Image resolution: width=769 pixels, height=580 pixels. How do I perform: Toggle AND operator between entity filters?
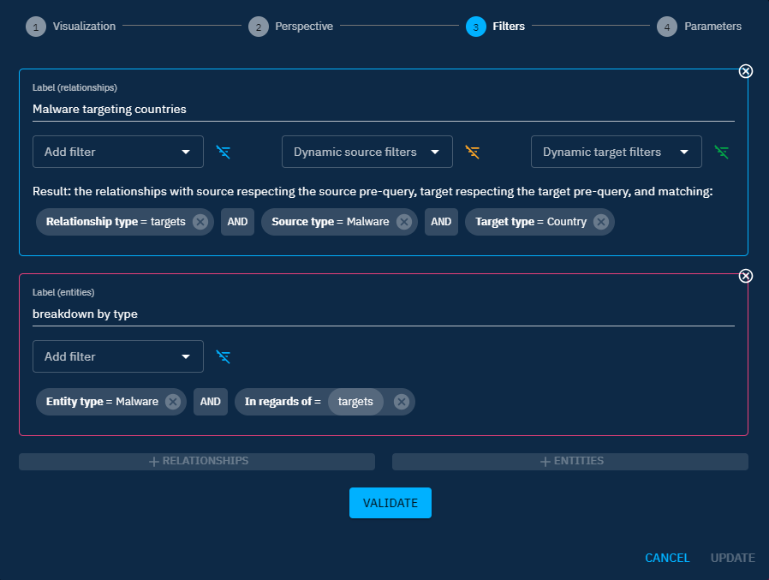[x=211, y=402]
